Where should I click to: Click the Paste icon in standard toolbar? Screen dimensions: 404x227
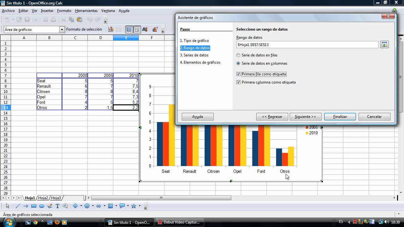[x=79, y=20]
